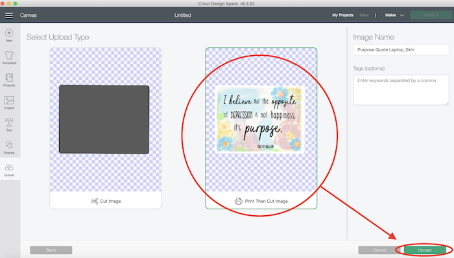
Task: Open the Images library
Action: click(x=9, y=102)
